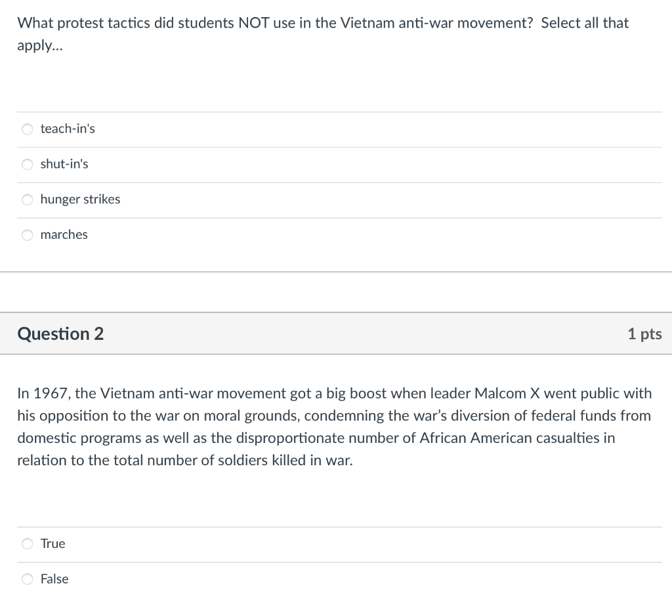Click the 1 pts label
The height and width of the screenshot is (607, 672).
(645, 333)
